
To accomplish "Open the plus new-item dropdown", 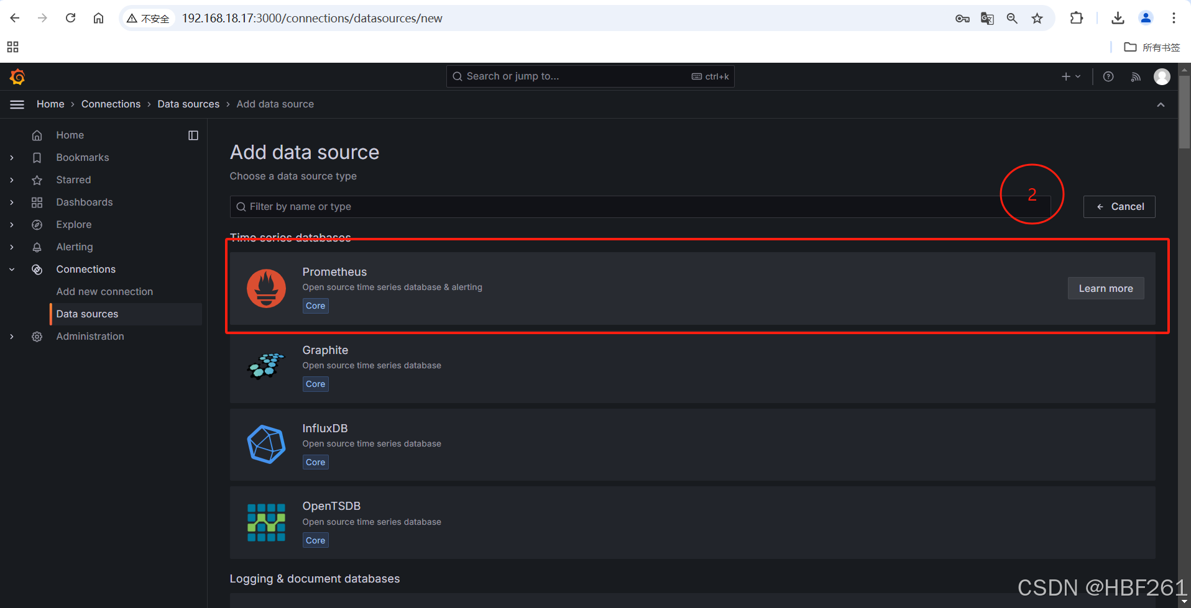I will coord(1071,76).
